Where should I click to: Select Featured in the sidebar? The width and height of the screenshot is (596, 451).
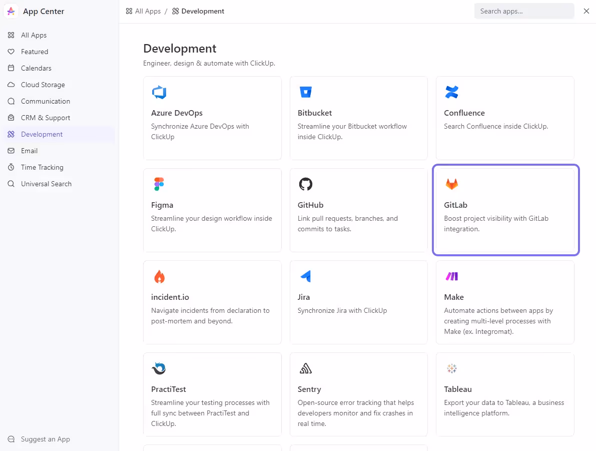click(35, 52)
